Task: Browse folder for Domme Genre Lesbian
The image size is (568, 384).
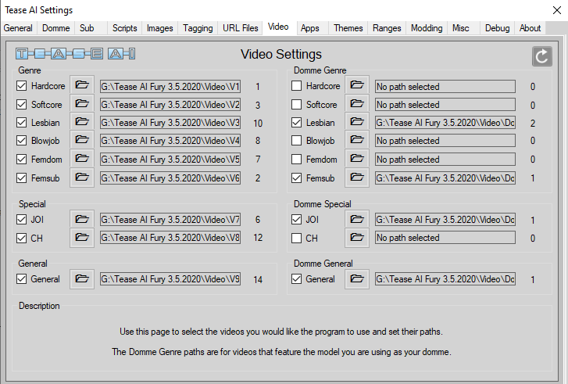Action: coord(357,122)
